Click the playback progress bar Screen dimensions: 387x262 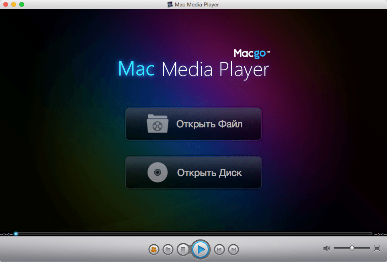(x=194, y=233)
